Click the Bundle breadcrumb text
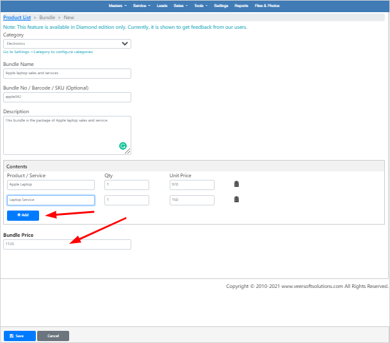The width and height of the screenshot is (390, 343). pyautogui.click(x=47, y=17)
